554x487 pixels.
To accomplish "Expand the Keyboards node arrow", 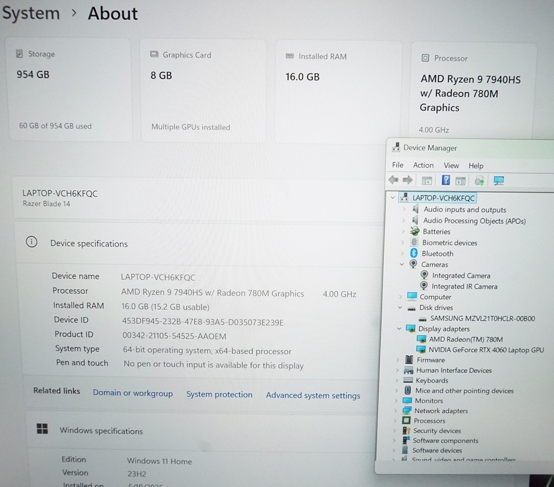I will [x=397, y=381].
